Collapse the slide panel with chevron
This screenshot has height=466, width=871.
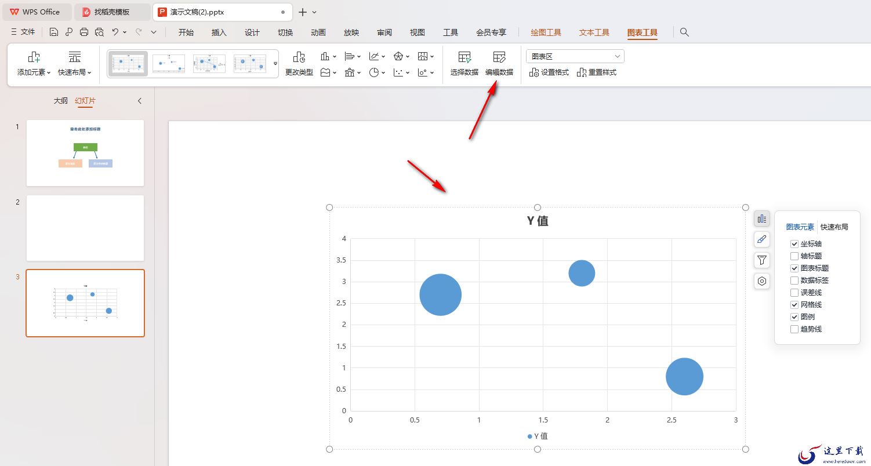[x=140, y=101]
